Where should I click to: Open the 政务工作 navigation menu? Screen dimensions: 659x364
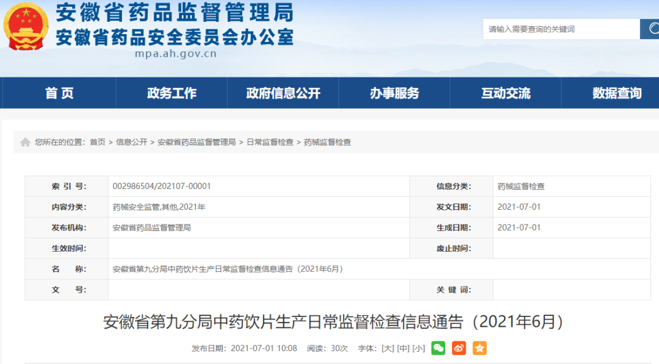(x=171, y=93)
